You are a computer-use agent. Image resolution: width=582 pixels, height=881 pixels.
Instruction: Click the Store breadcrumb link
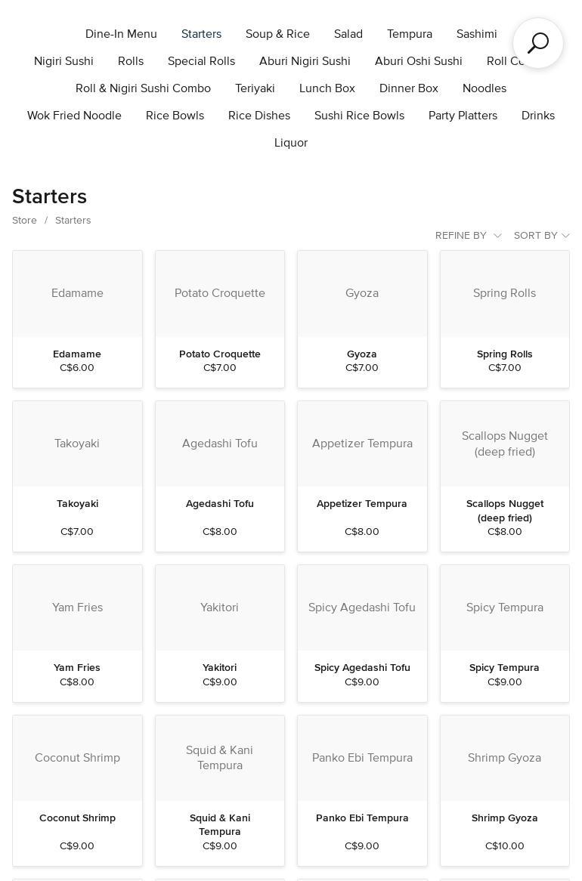pos(24,221)
